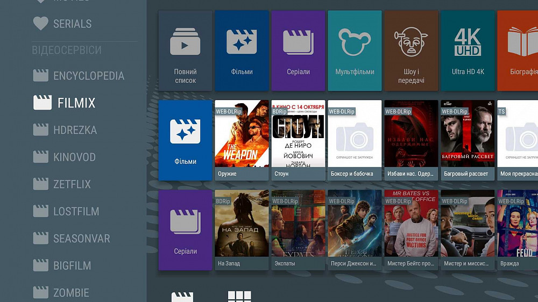Image resolution: width=538 pixels, height=302 pixels.
Task: Open the Оружие movie poster
Action: coord(242,134)
